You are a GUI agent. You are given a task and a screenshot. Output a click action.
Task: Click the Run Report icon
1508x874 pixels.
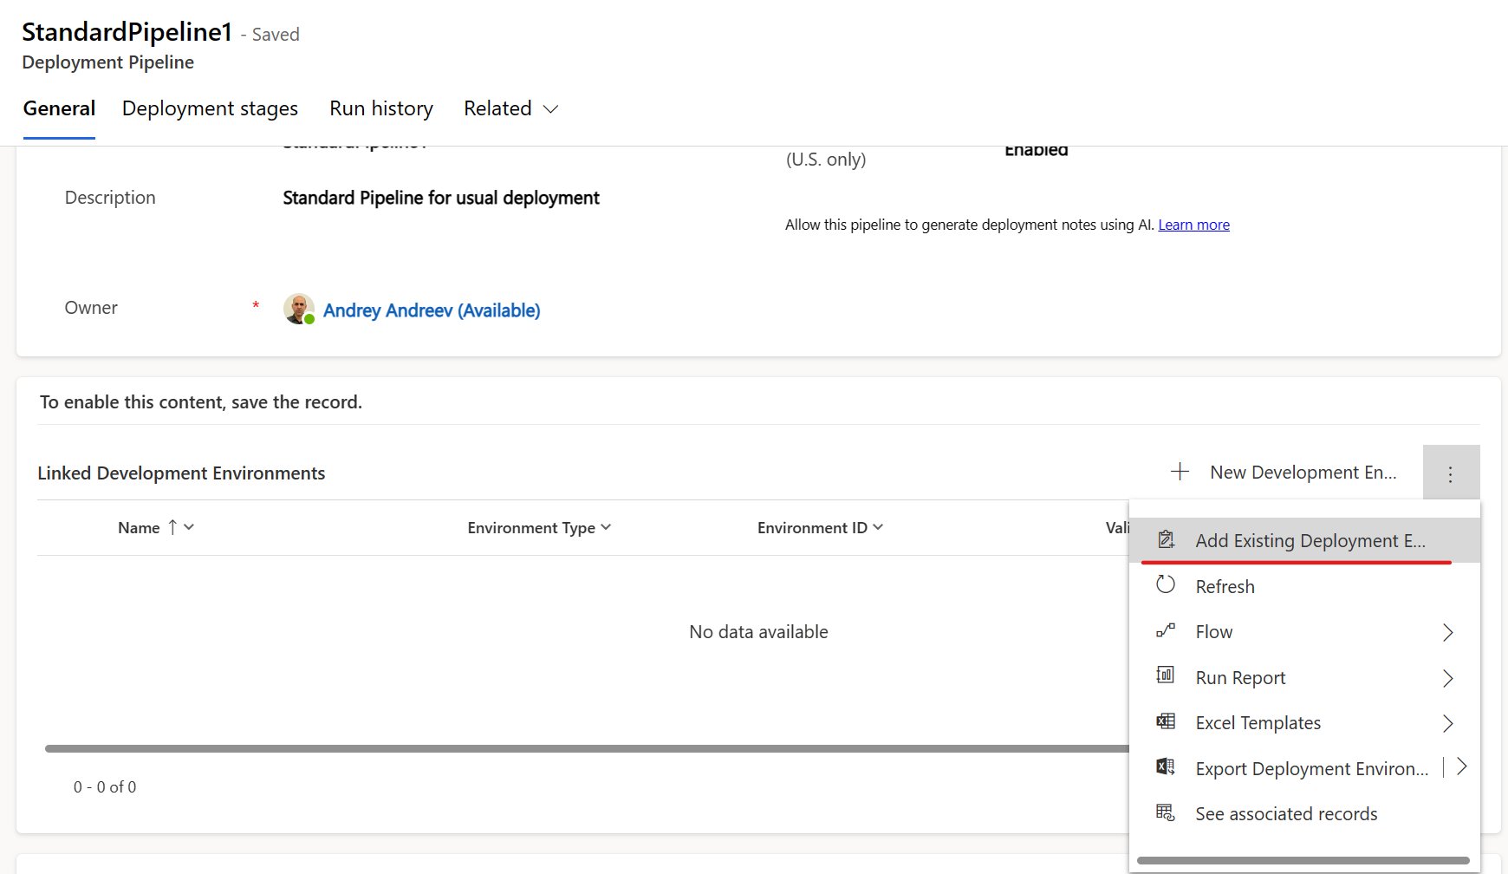[1166, 676]
